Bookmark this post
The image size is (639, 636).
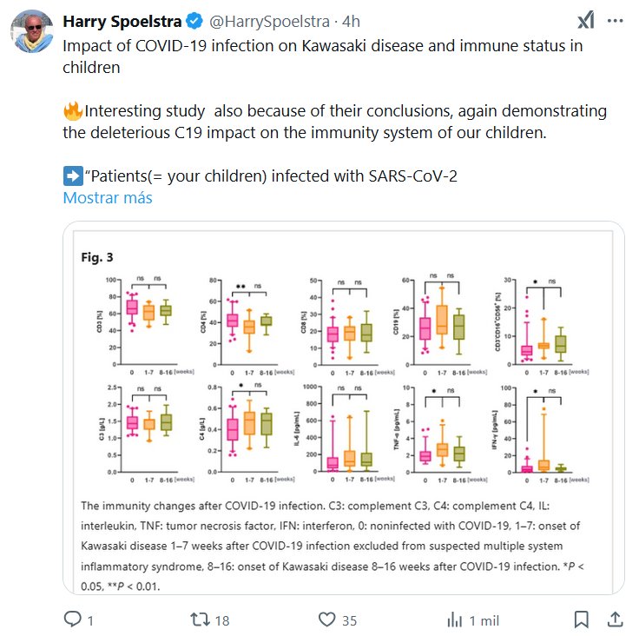click(582, 619)
